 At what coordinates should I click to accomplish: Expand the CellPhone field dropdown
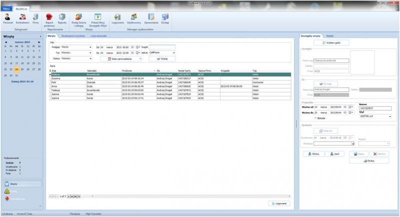point(174,53)
